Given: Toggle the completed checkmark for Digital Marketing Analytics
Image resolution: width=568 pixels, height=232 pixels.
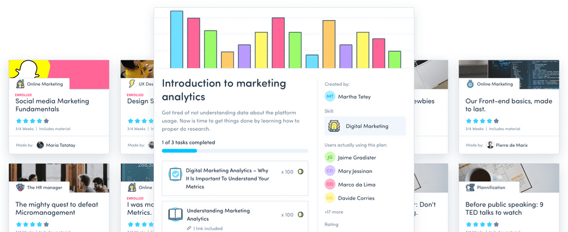Looking at the screenshot, I should click(x=176, y=175).
